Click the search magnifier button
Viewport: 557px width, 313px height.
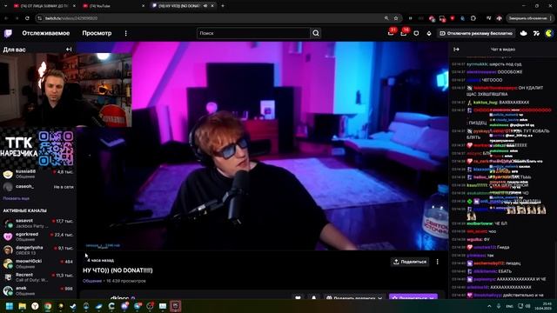click(316, 33)
